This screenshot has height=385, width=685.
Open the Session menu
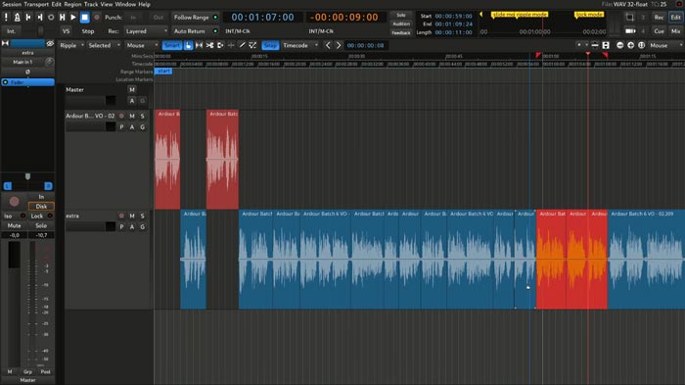[x=12, y=4]
